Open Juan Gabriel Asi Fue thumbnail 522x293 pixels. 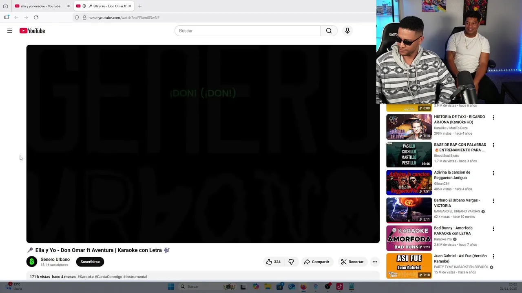click(409, 266)
